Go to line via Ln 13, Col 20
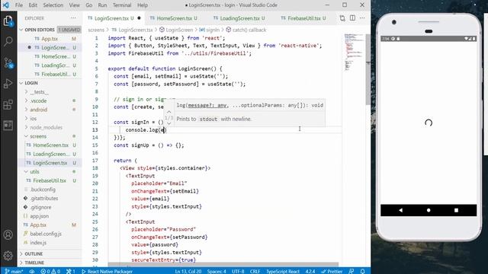This screenshot has width=488, height=274. tap(188, 271)
